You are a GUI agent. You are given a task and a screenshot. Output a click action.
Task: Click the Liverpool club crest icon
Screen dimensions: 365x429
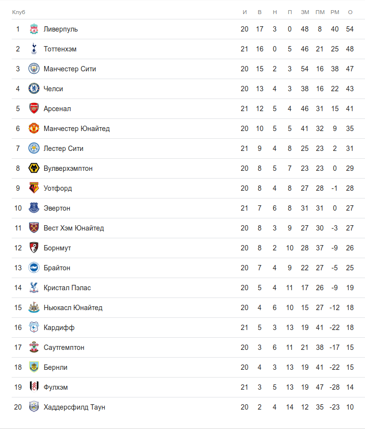tap(33, 29)
